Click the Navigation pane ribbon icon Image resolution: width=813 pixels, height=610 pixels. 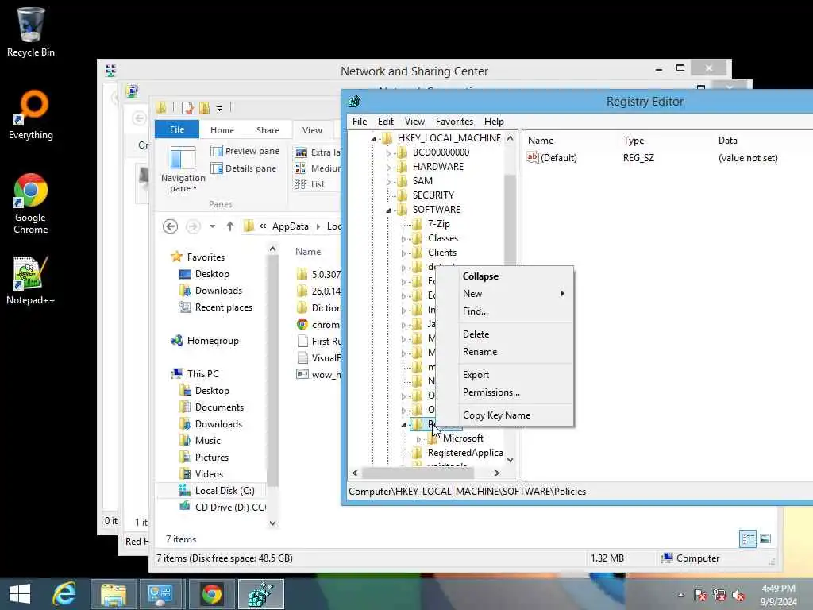pos(183,169)
